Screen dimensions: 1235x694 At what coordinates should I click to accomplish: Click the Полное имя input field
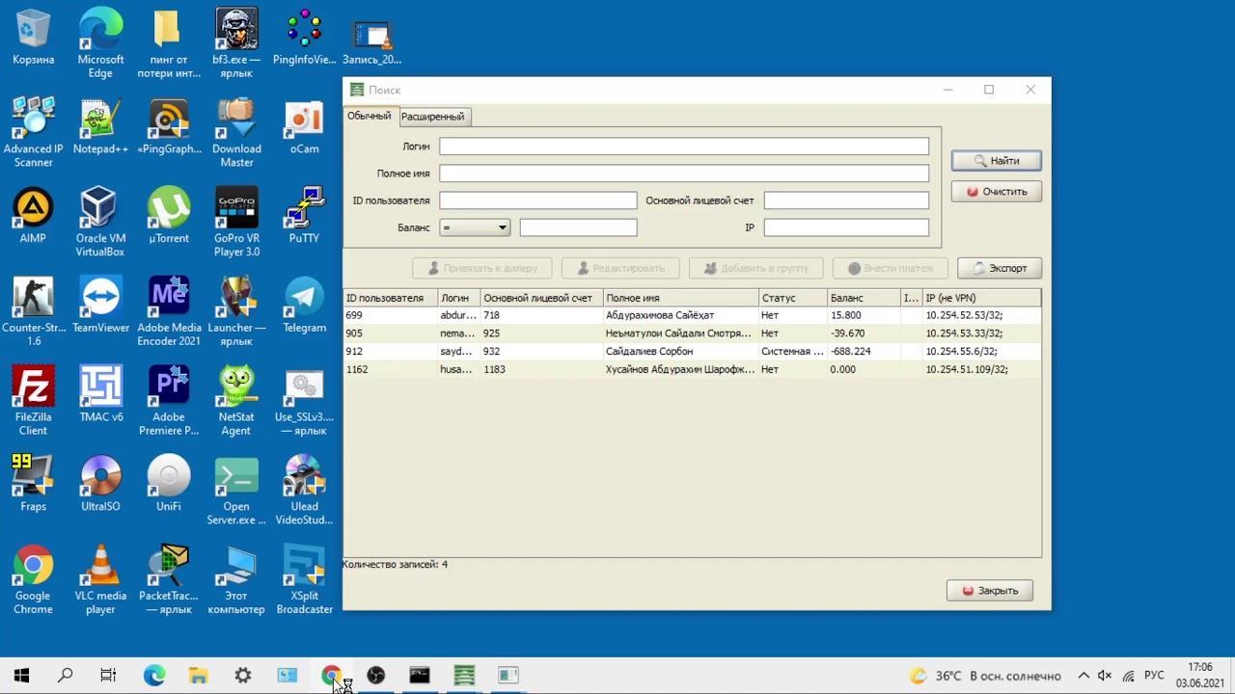pos(684,173)
